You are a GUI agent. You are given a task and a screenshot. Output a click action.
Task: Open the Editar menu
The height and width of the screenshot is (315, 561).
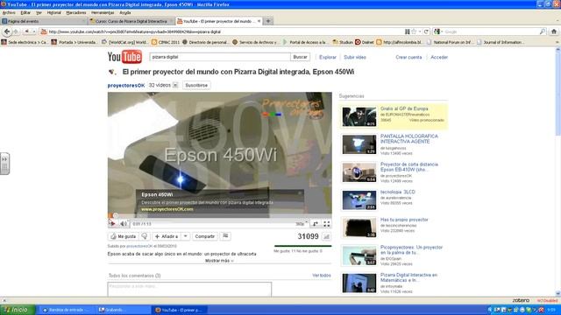click(25, 12)
